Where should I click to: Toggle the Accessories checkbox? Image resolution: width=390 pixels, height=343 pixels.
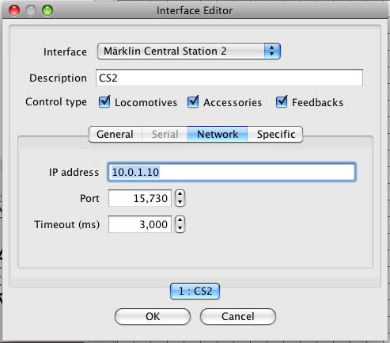(193, 102)
